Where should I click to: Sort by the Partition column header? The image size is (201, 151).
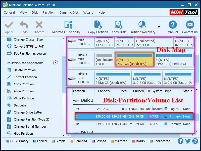point(83,91)
